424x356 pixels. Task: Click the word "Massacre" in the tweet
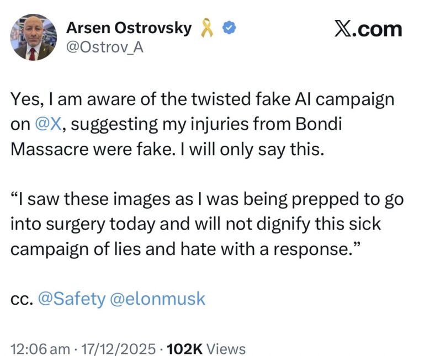[x=47, y=150]
